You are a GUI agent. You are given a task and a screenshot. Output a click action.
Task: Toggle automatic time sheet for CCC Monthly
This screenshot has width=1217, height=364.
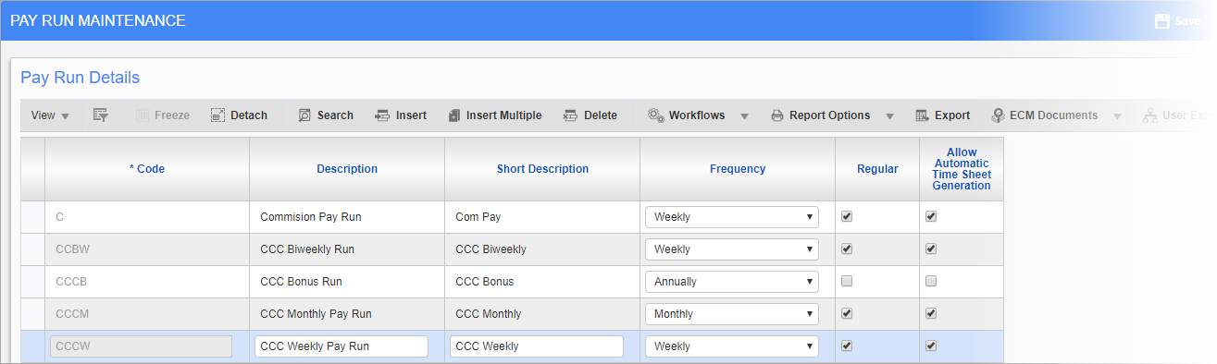(x=931, y=314)
